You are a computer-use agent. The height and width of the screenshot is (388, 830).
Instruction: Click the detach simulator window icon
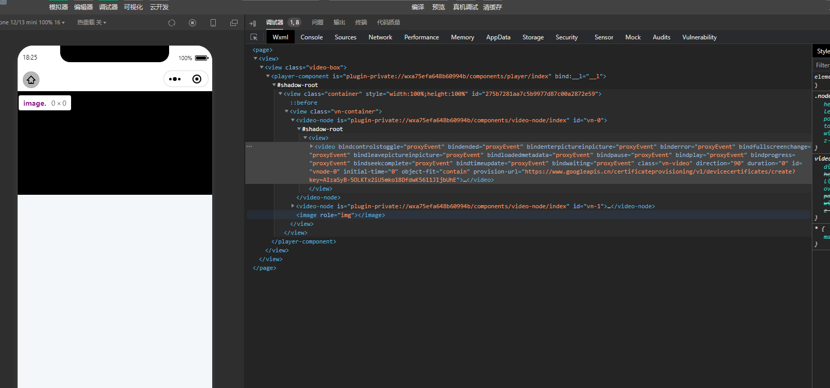coord(234,23)
